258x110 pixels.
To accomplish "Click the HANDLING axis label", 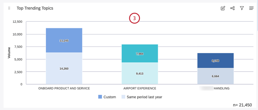I will pos(221,88).
